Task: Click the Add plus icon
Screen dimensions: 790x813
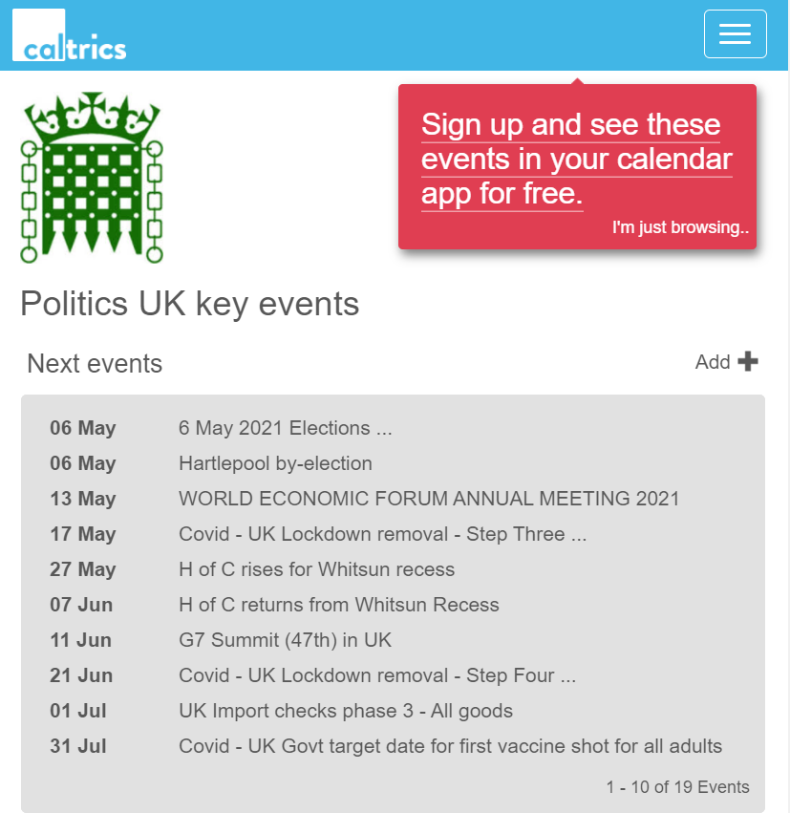Action: (748, 361)
